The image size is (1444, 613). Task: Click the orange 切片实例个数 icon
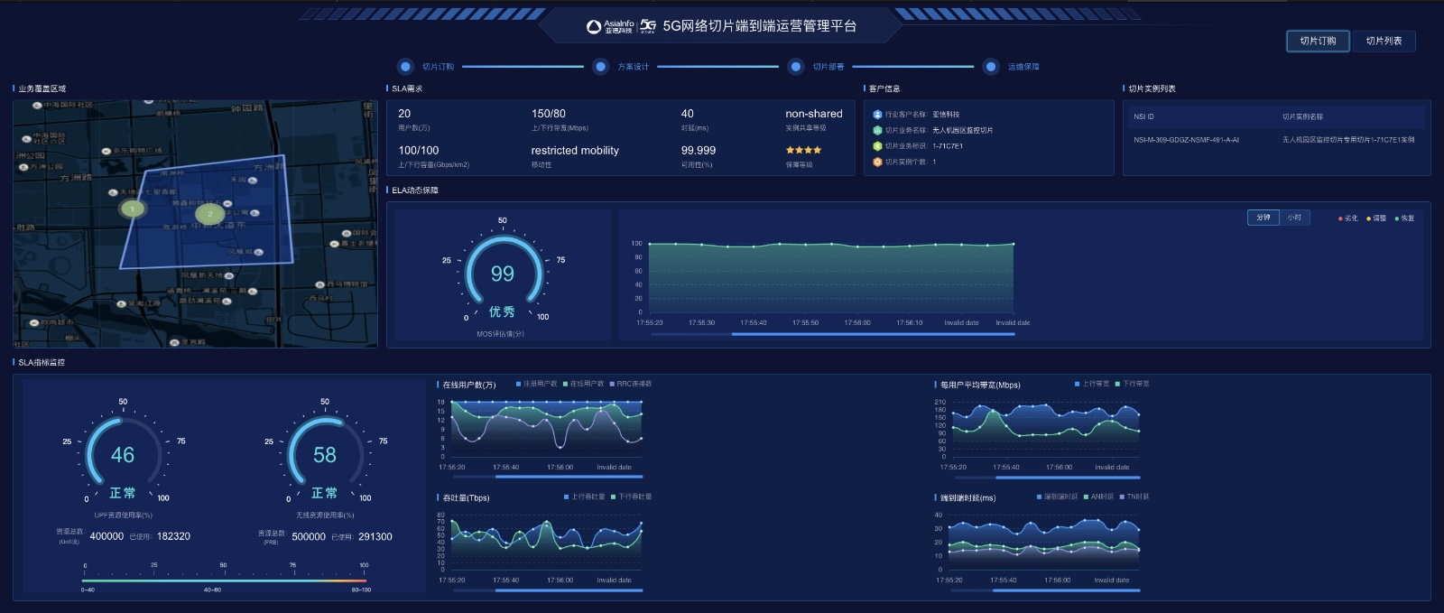pyautogui.click(x=876, y=163)
